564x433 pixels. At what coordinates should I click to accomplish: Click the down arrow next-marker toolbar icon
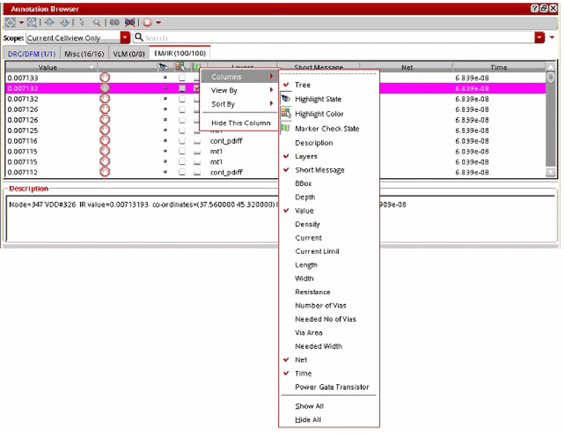point(65,23)
